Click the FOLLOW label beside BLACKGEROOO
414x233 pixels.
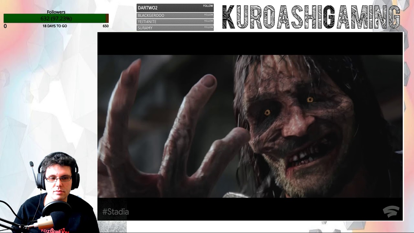tap(209, 15)
